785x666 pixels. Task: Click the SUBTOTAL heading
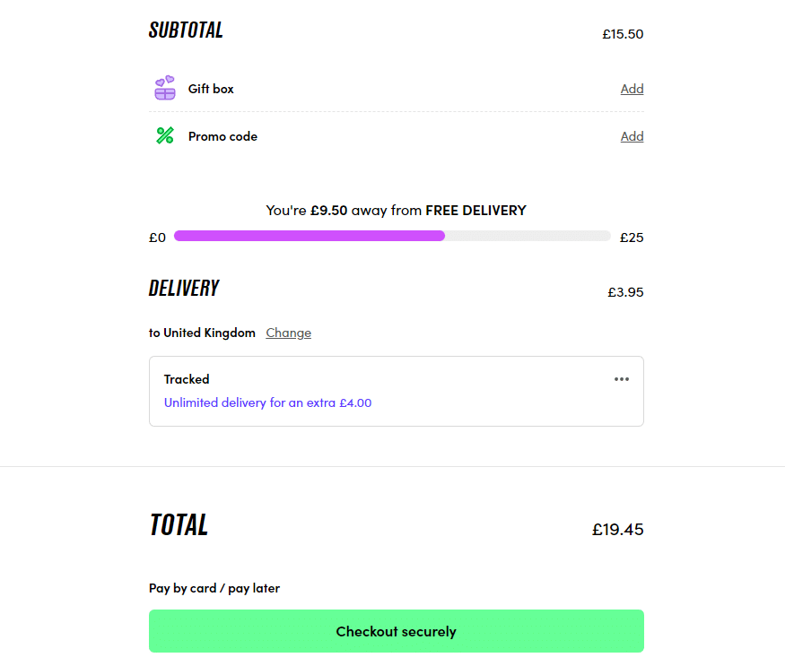point(186,30)
